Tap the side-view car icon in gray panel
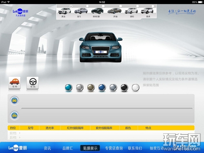 [14, 115]
